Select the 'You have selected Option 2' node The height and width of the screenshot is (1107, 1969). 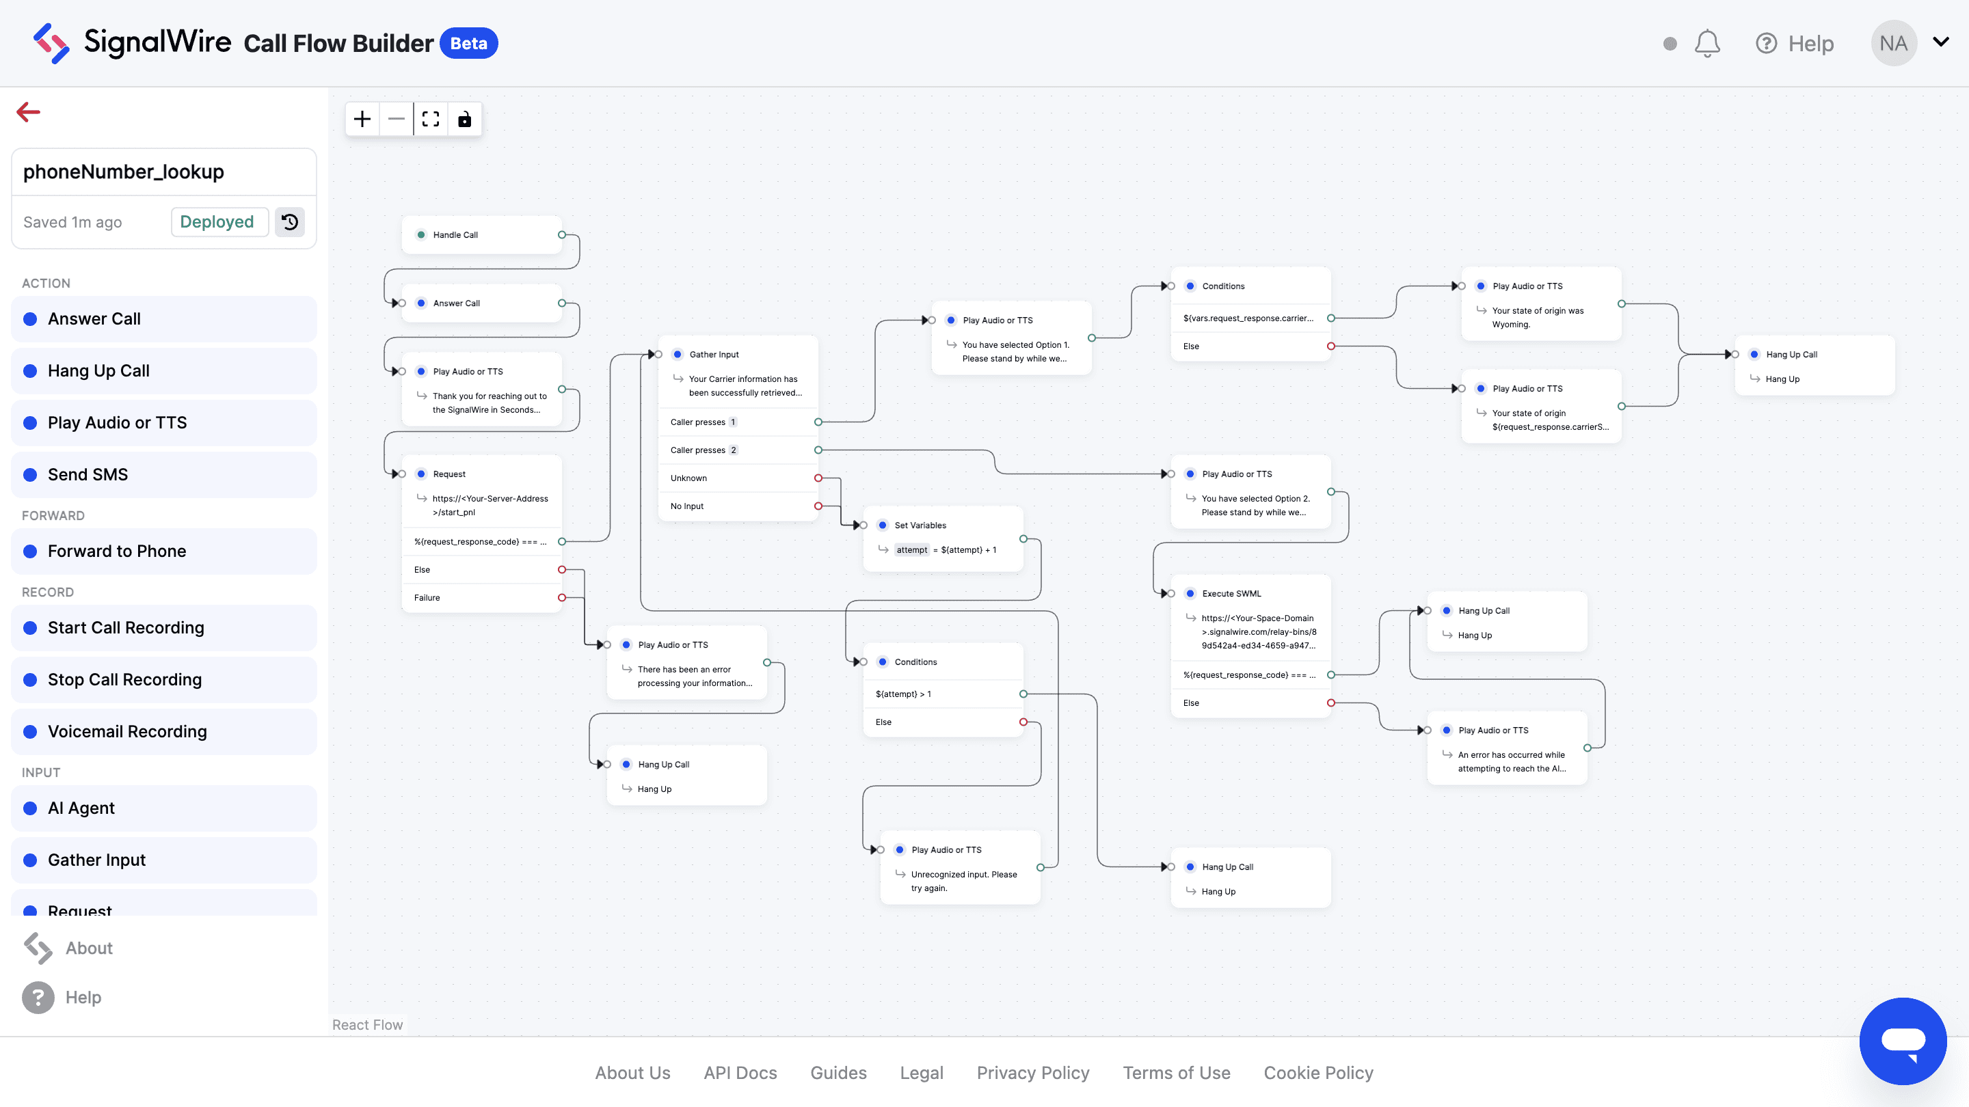click(x=1250, y=492)
